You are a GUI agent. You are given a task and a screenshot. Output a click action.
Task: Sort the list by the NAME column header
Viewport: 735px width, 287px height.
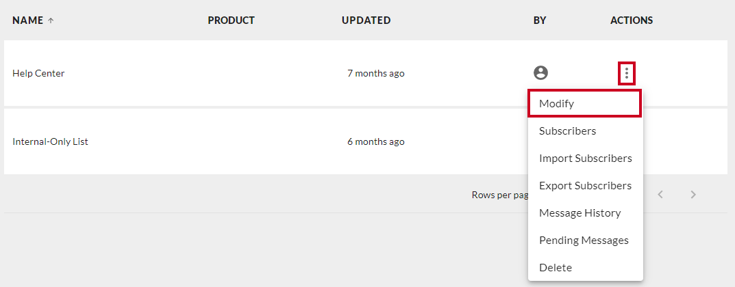pos(27,20)
